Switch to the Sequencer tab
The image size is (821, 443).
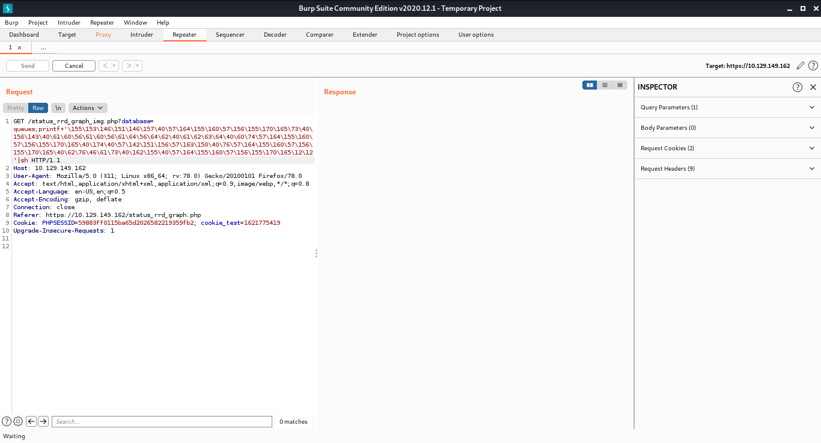[x=230, y=35]
